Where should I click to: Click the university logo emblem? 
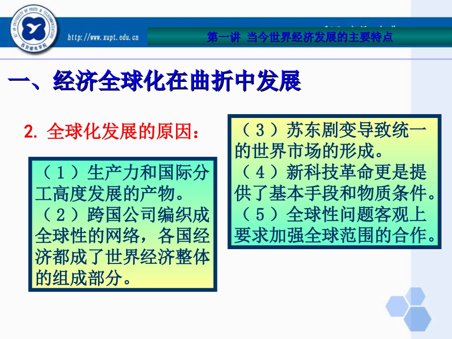tap(34, 29)
